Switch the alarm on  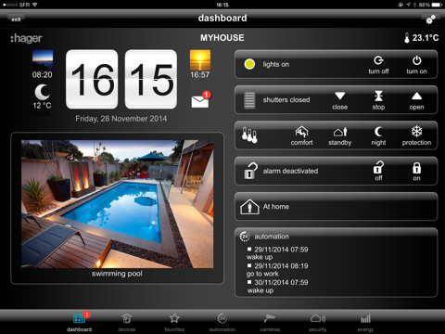[416, 171]
